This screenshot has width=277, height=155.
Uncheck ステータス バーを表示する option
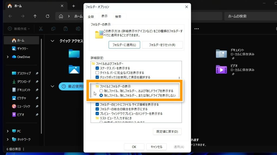tap(97, 68)
